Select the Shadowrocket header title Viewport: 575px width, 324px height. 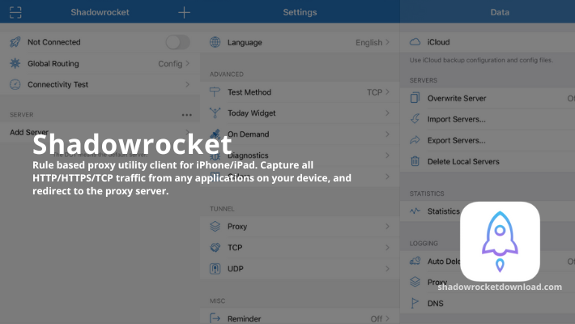click(x=100, y=12)
